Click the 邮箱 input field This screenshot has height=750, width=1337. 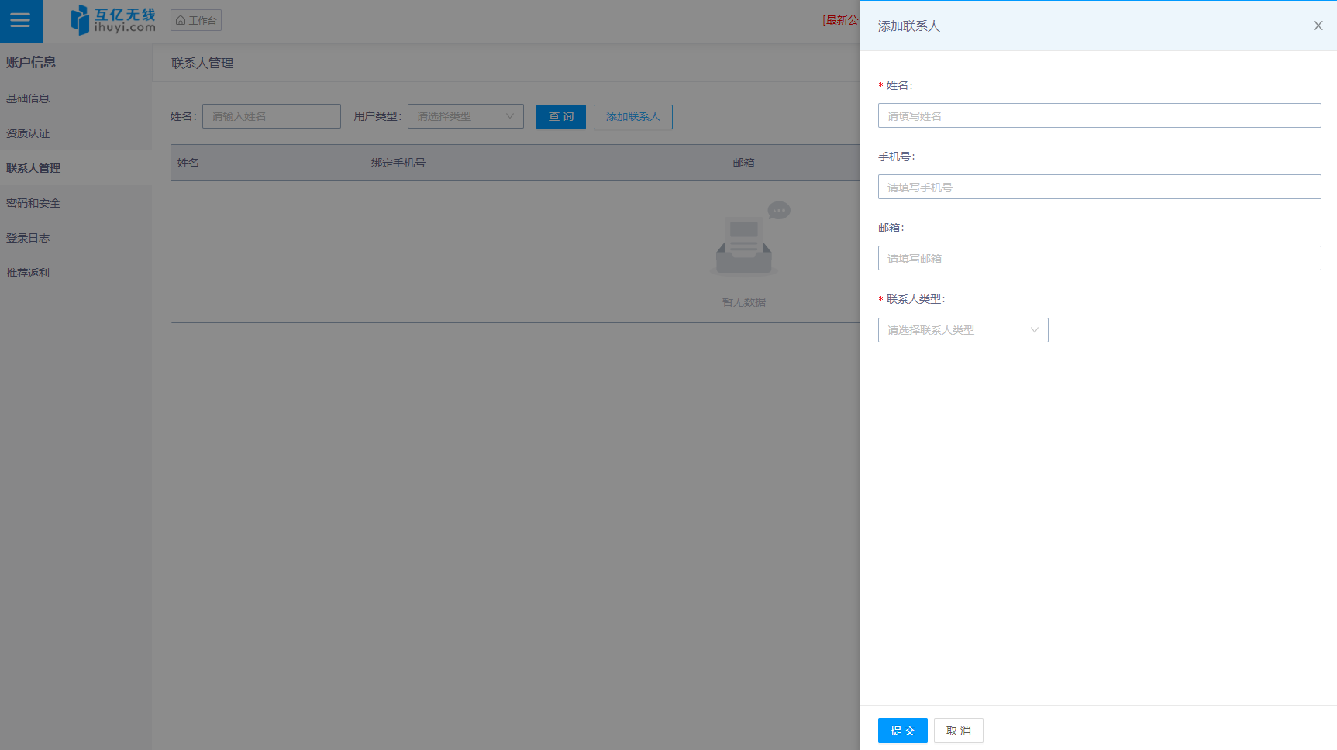coord(1099,258)
